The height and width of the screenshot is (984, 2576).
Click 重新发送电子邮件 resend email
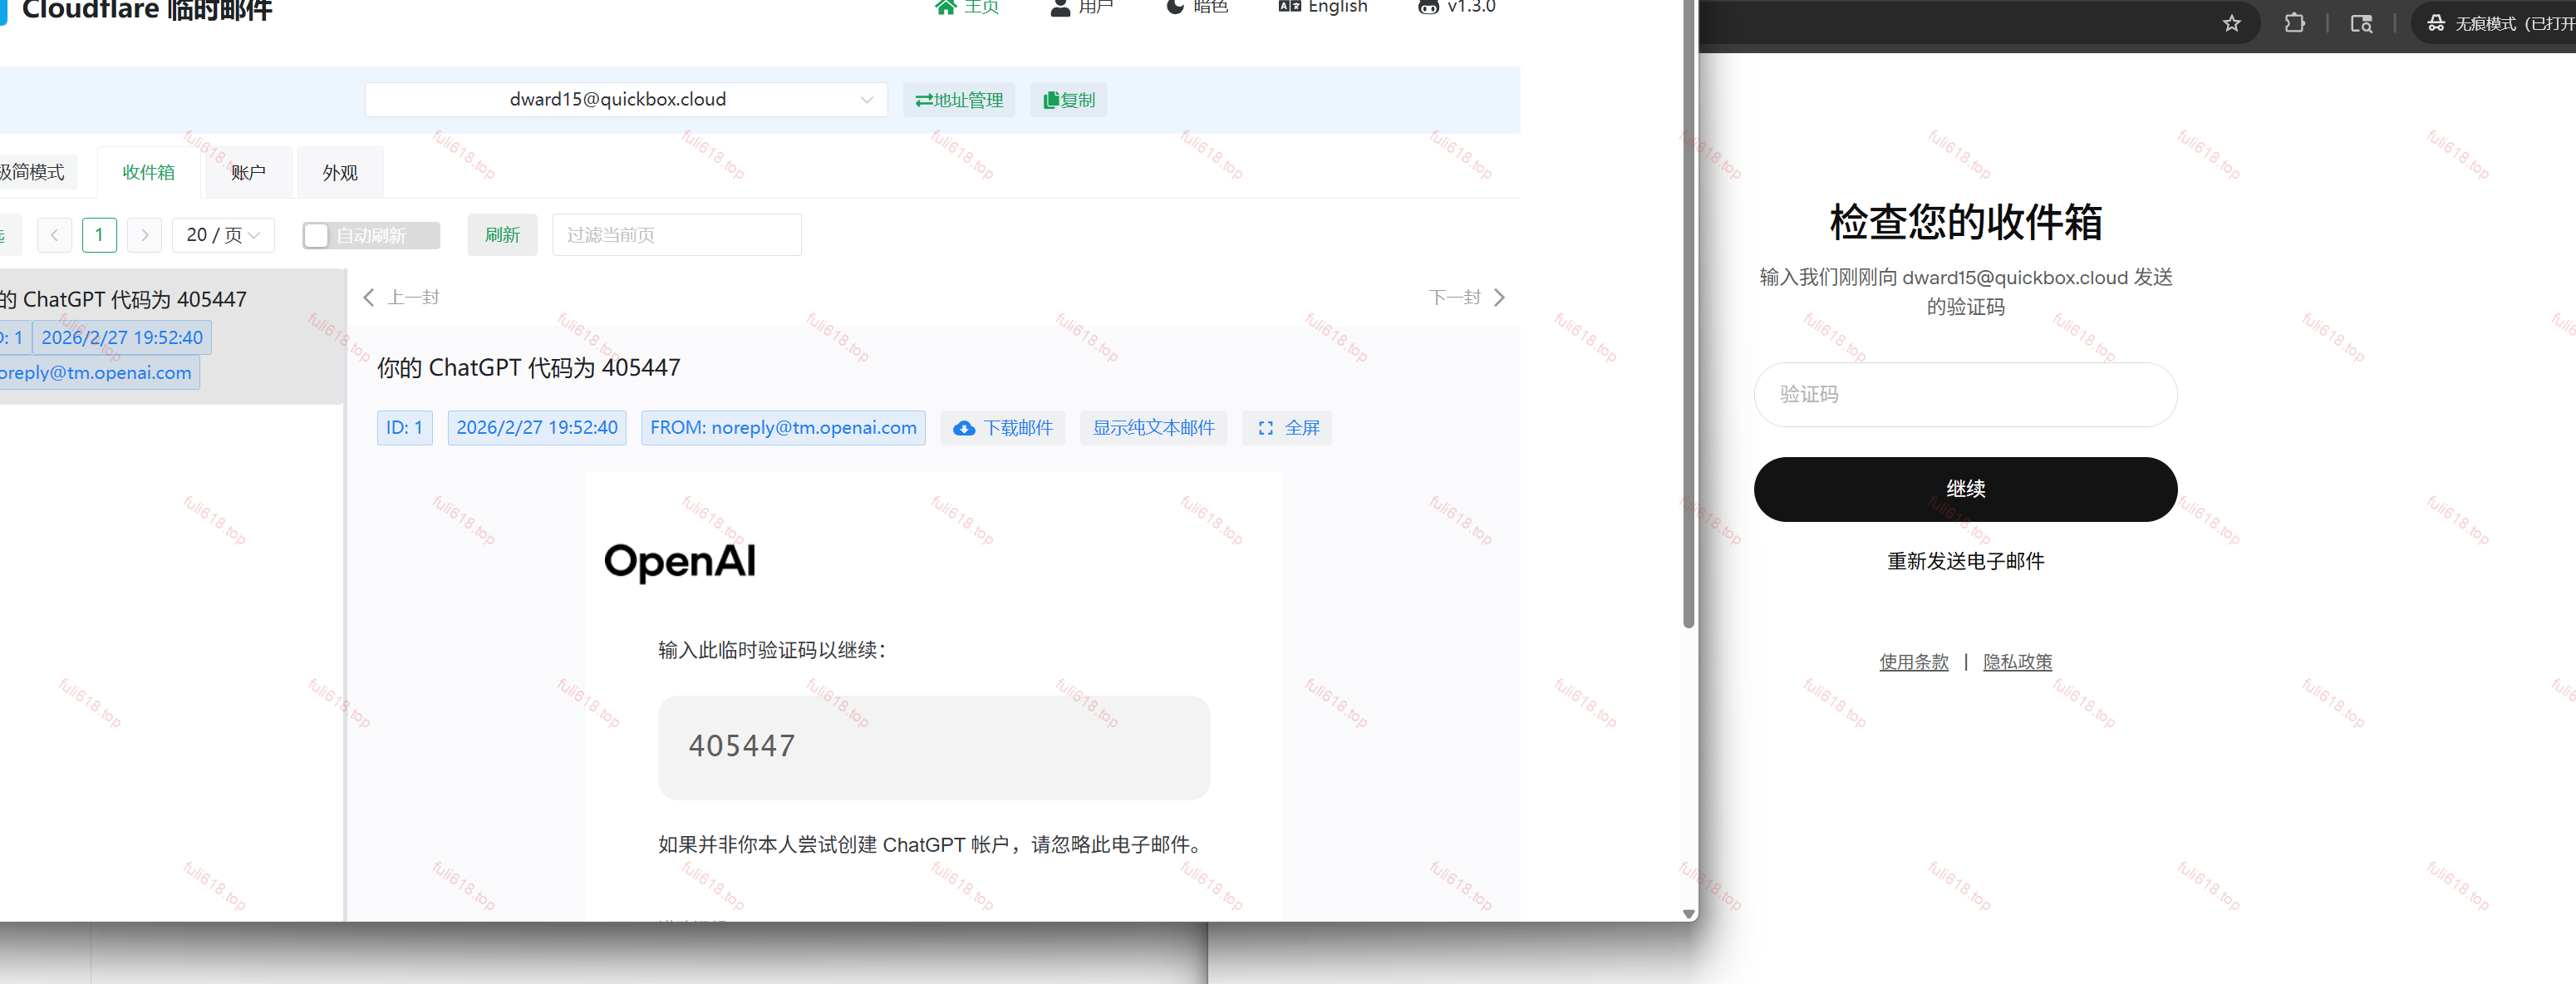pyautogui.click(x=1965, y=561)
